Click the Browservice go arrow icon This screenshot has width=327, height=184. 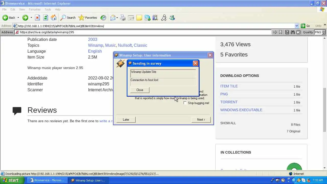pos(275,32)
